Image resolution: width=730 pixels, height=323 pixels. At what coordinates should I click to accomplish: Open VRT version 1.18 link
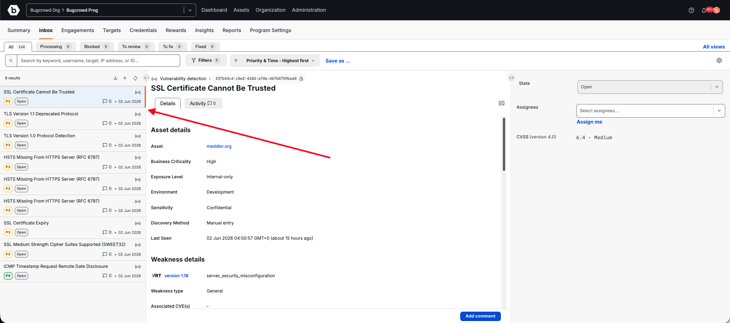[176, 276]
